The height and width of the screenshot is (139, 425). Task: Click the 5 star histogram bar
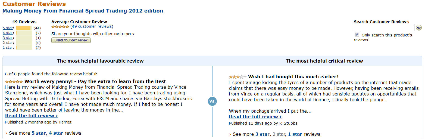(x=24, y=28)
